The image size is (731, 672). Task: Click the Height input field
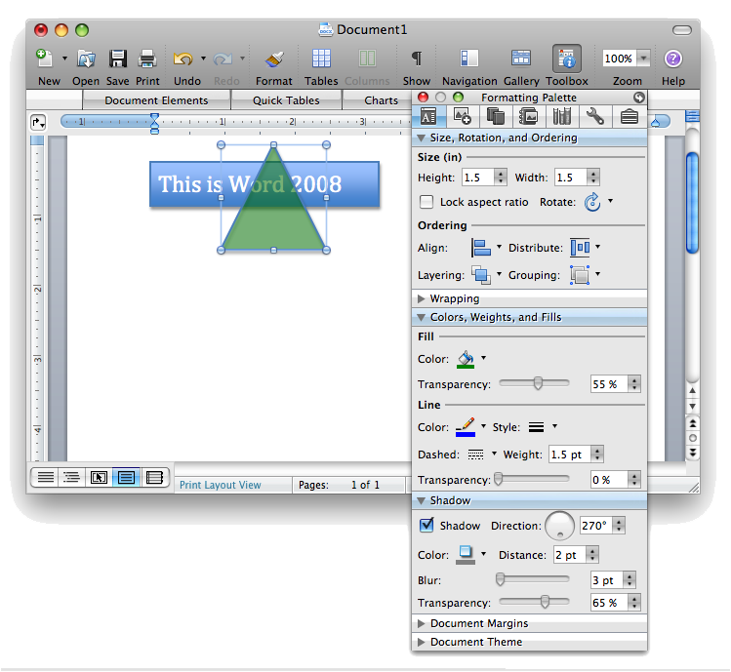(478, 178)
